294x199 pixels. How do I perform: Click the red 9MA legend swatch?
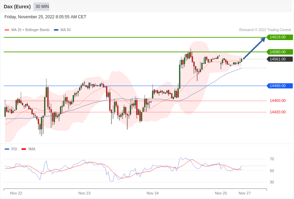(24, 149)
